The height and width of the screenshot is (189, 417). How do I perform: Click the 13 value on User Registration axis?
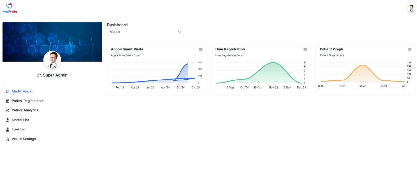(x=305, y=63)
